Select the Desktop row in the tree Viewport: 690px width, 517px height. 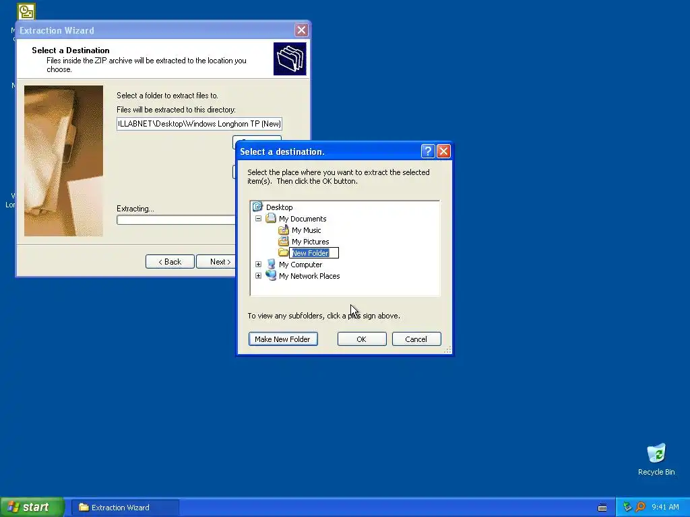(x=279, y=207)
